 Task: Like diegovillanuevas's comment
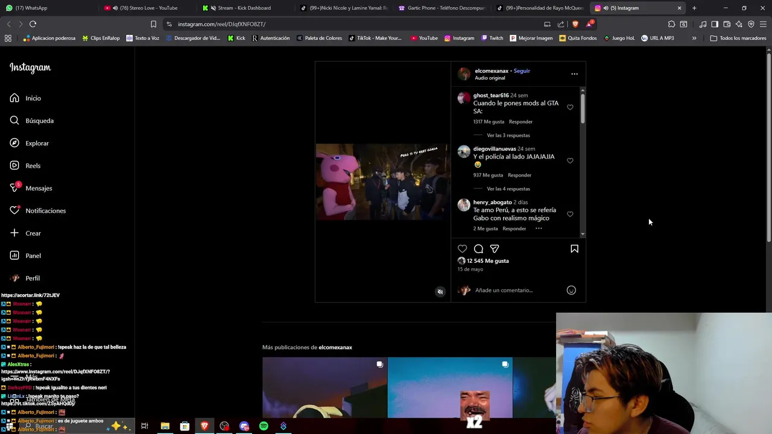click(570, 161)
